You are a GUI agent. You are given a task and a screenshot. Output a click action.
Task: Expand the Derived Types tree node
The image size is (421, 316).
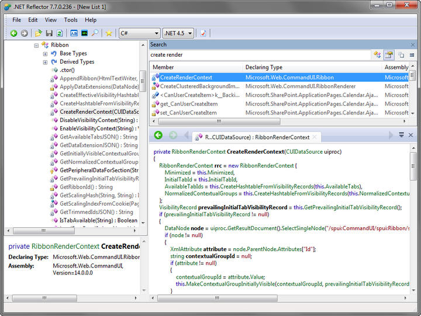click(46, 62)
